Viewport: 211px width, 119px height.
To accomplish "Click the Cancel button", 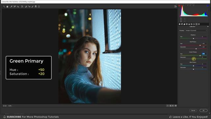I will pyautogui.click(x=193, y=110).
